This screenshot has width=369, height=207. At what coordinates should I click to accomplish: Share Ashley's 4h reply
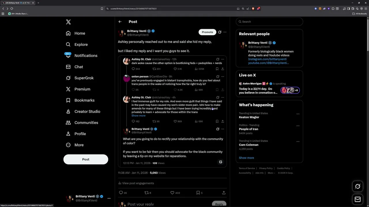(x=223, y=121)
